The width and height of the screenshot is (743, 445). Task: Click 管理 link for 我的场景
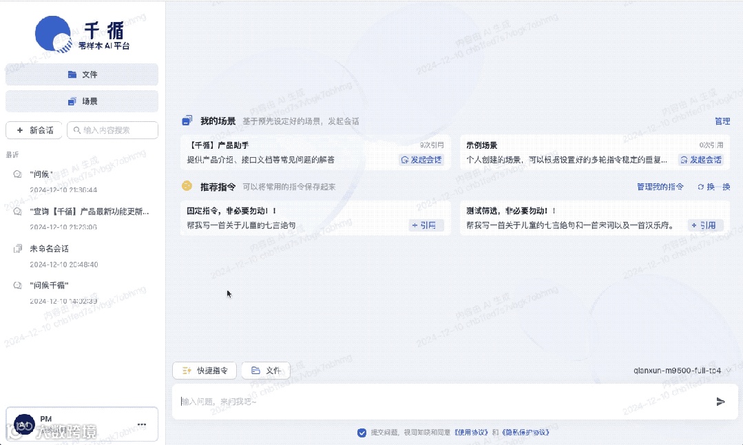coord(722,121)
